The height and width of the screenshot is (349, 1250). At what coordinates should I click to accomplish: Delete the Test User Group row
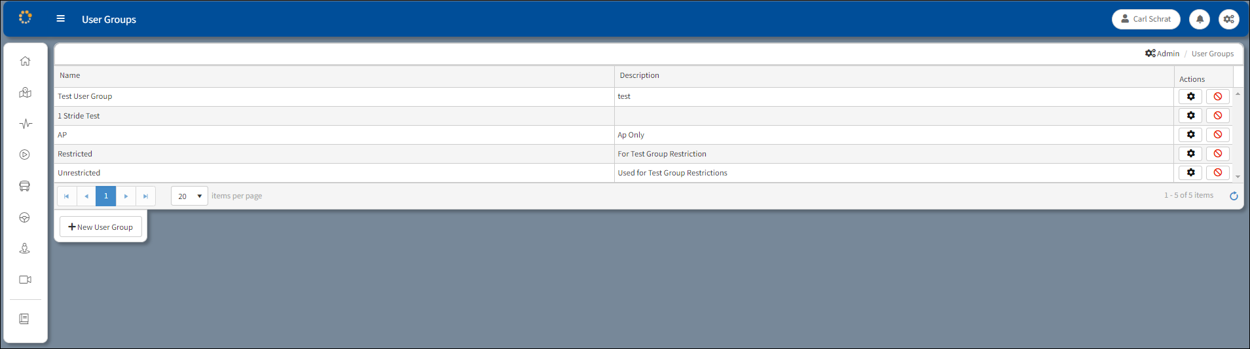[x=1218, y=96]
